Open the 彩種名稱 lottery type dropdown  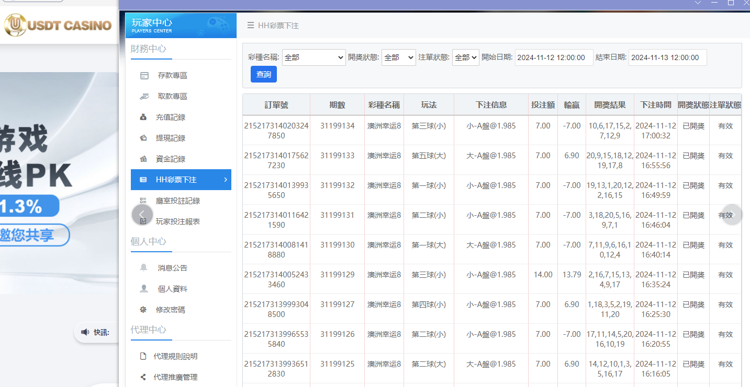pos(314,57)
